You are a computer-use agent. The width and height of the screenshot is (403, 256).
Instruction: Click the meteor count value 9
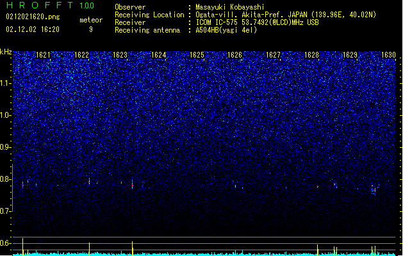click(91, 29)
